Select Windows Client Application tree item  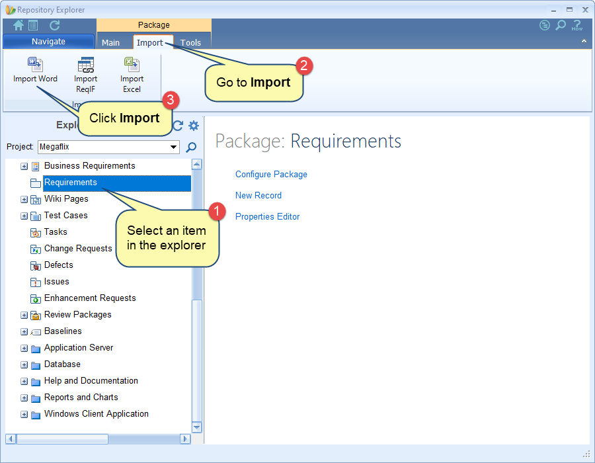[97, 414]
